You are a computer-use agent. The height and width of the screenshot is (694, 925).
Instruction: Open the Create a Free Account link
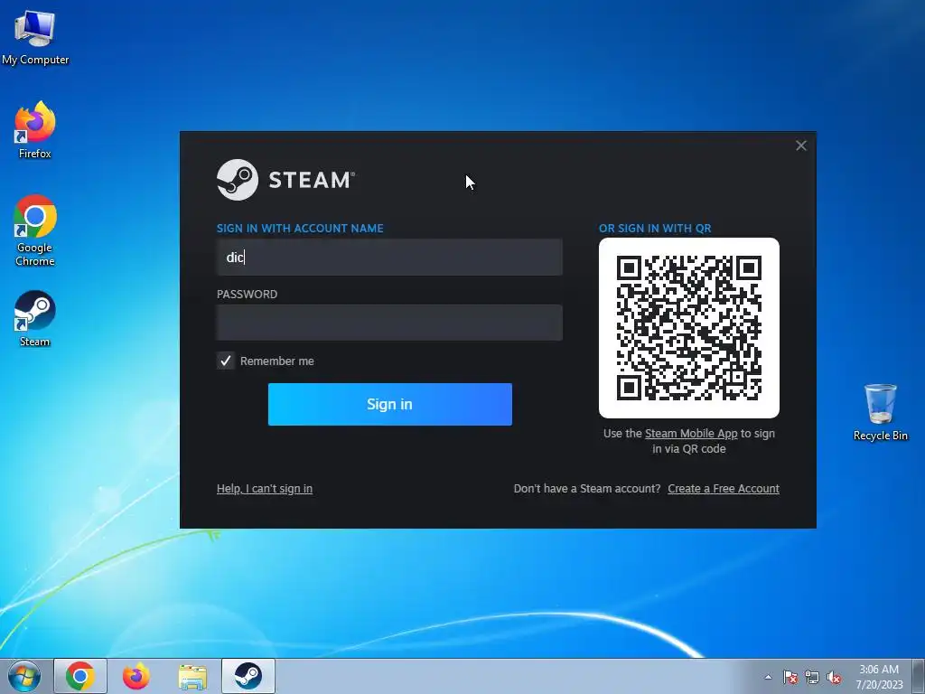724,489
